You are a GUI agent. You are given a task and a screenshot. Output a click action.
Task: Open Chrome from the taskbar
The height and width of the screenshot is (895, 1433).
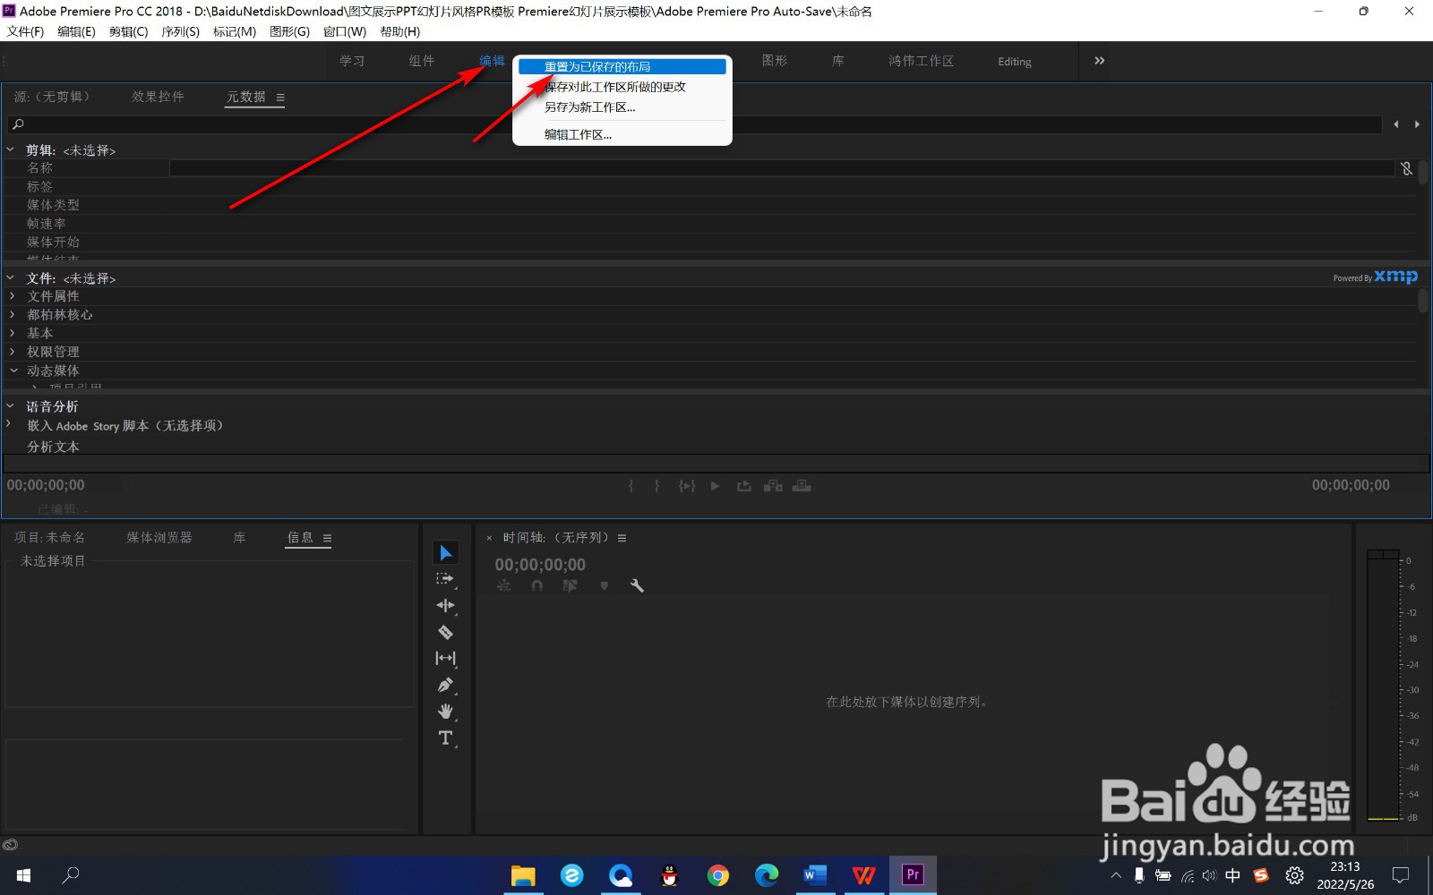click(x=717, y=875)
